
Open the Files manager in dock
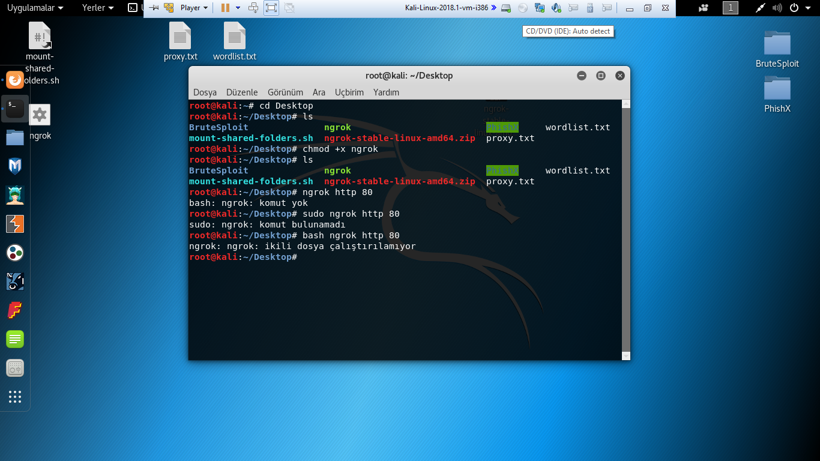(x=15, y=137)
